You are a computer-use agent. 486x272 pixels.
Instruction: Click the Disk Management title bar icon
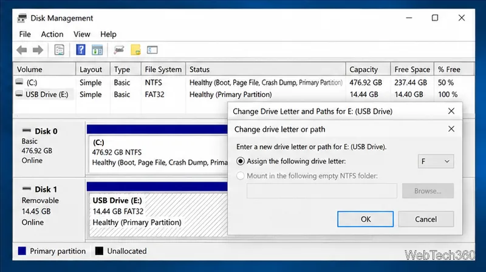[x=22, y=18]
